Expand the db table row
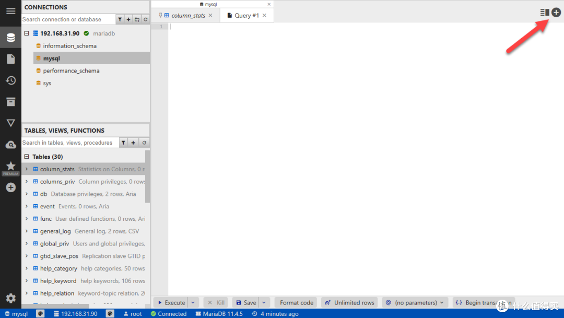The image size is (564, 318). [27, 194]
